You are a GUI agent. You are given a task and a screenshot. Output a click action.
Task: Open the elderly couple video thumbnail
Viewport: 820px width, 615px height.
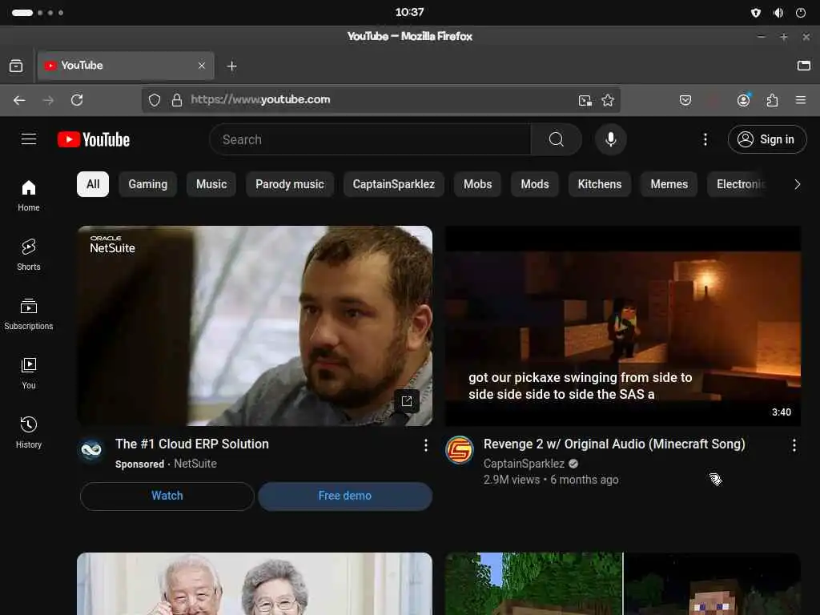click(x=255, y=584)
